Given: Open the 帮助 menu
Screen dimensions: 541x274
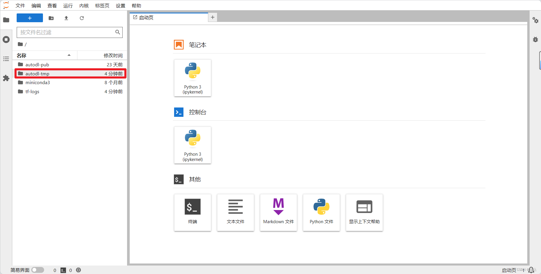Looking at the screenshot, I should [x=136, y=6].
